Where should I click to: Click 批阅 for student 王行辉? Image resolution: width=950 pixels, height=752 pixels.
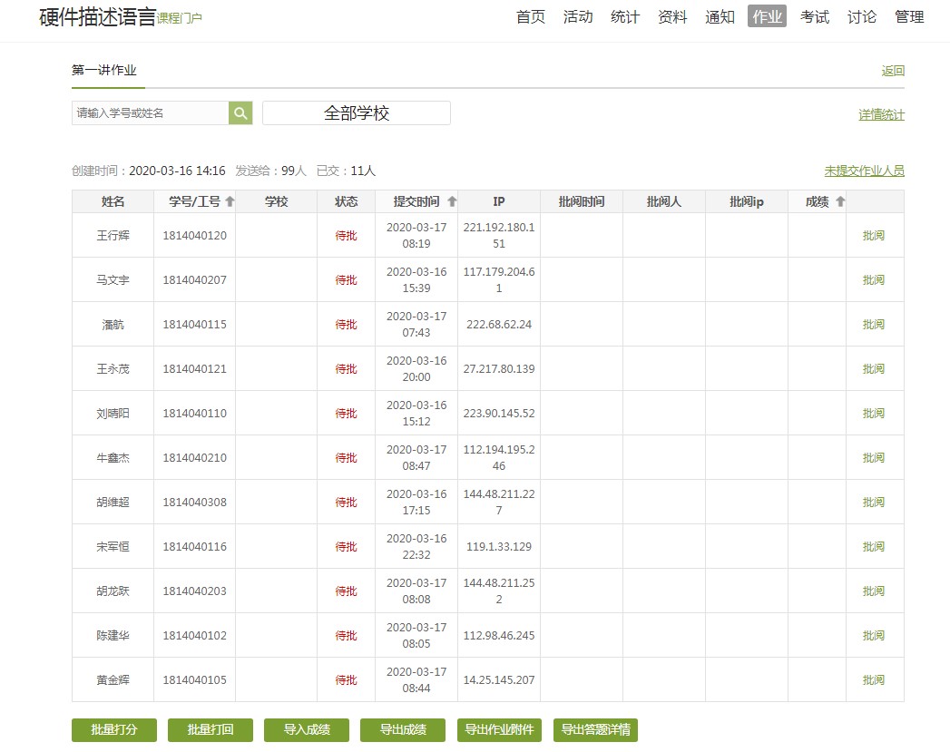(x=873, y=236)
